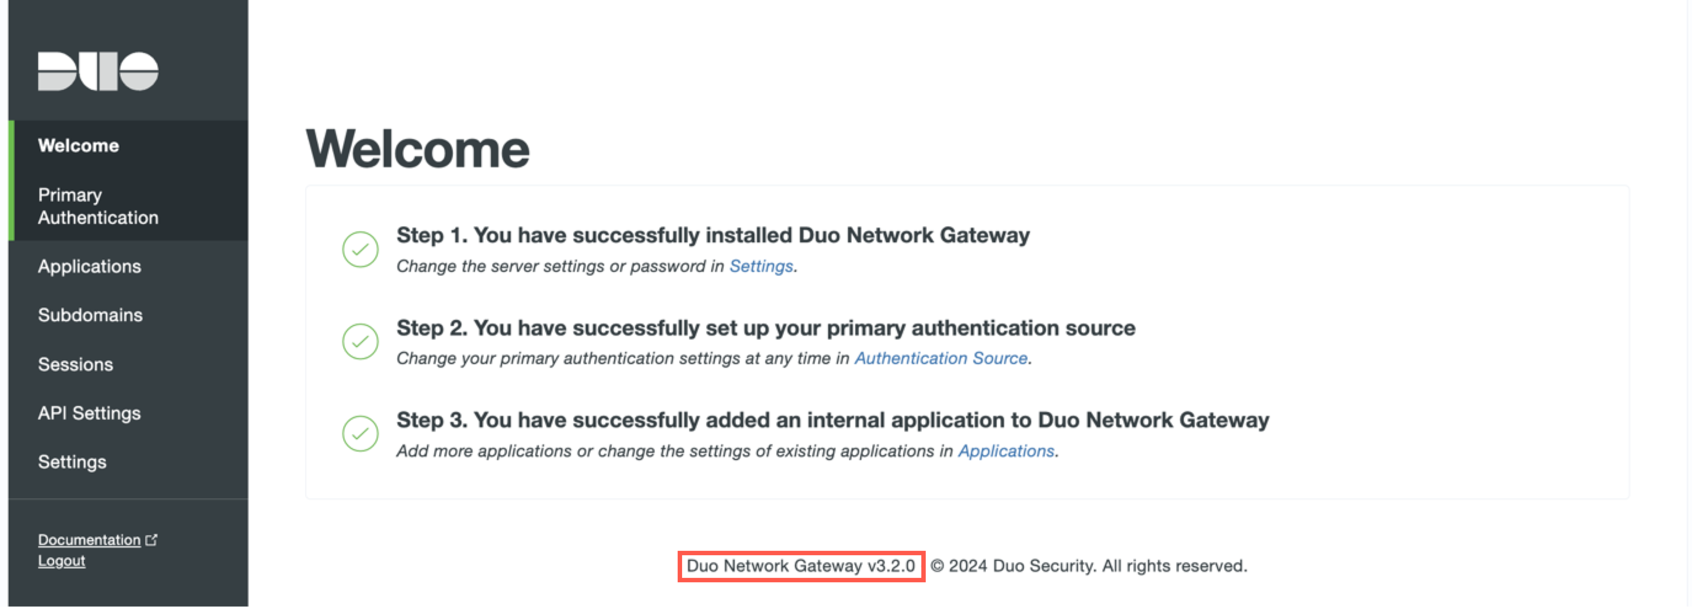Follow the Settings link in Step 1
This screenshot has height=609, width=1692.
pyautogui.click(x=760, y=266)
